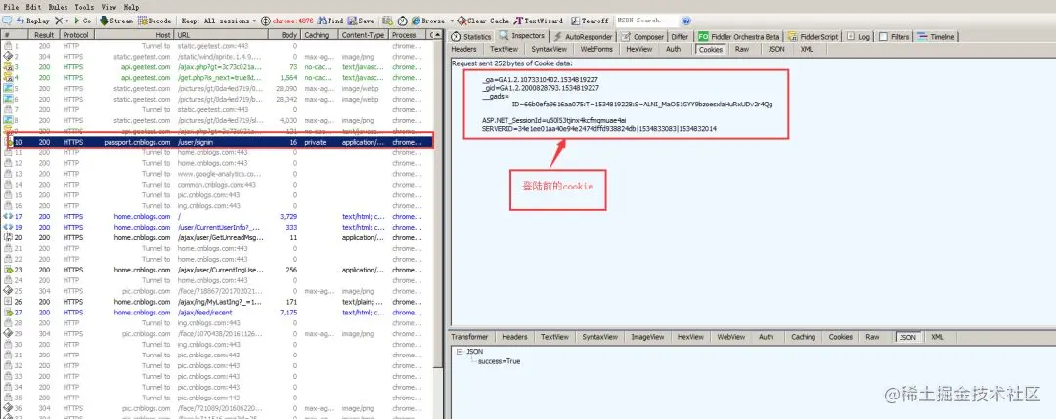
Task: Open the Log tab
Action: (858, 37)
